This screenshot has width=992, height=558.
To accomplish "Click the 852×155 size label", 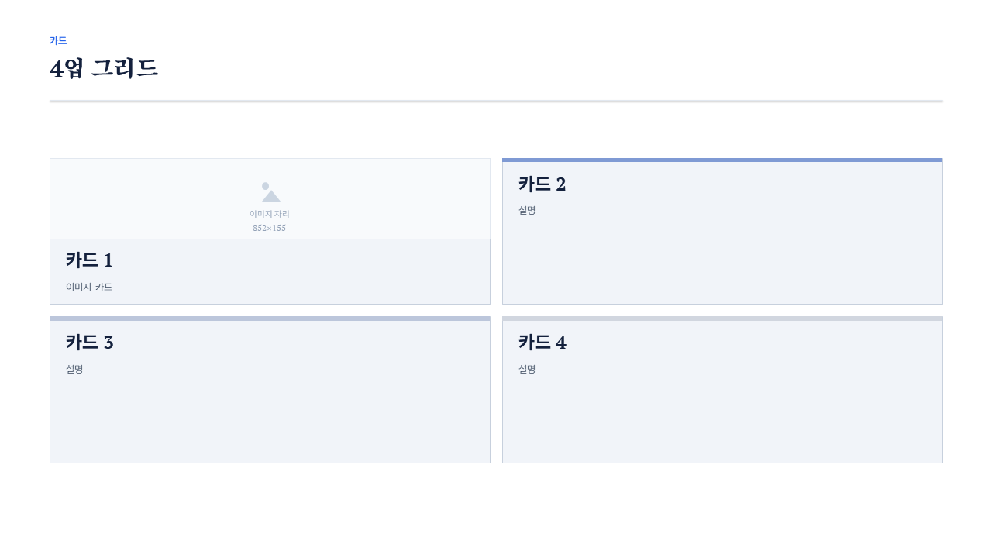I will coord(270,228).
